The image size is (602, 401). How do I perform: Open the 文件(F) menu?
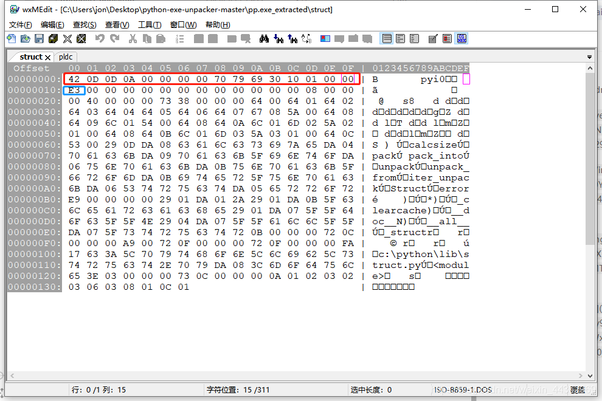(x=20, y=24)
